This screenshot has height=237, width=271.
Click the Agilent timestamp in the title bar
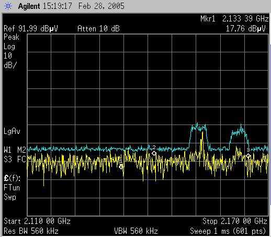(71, 6)
